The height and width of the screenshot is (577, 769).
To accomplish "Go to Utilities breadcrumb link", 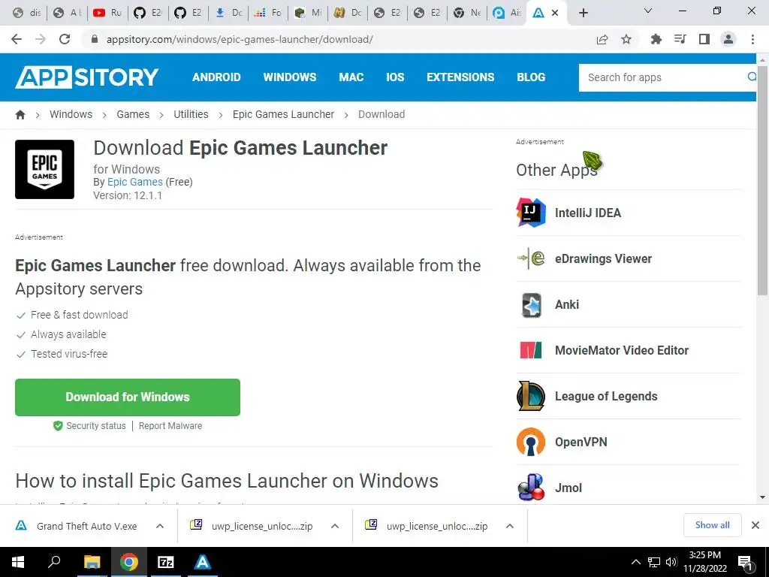I will click(x=191, y=114).
